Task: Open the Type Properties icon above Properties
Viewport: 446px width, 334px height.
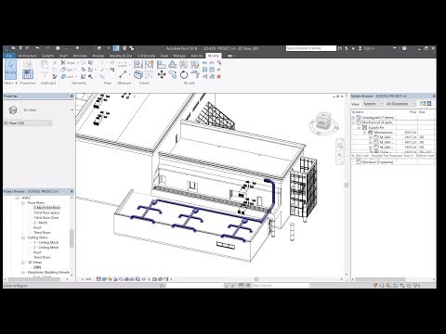Action: (28, 64)
